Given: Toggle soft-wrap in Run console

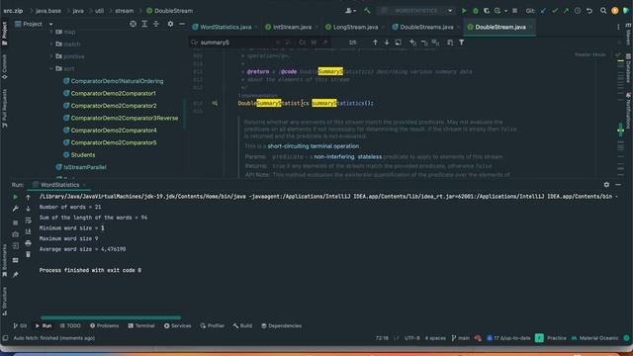Looking at the screenshot, I should click(28, 220).
